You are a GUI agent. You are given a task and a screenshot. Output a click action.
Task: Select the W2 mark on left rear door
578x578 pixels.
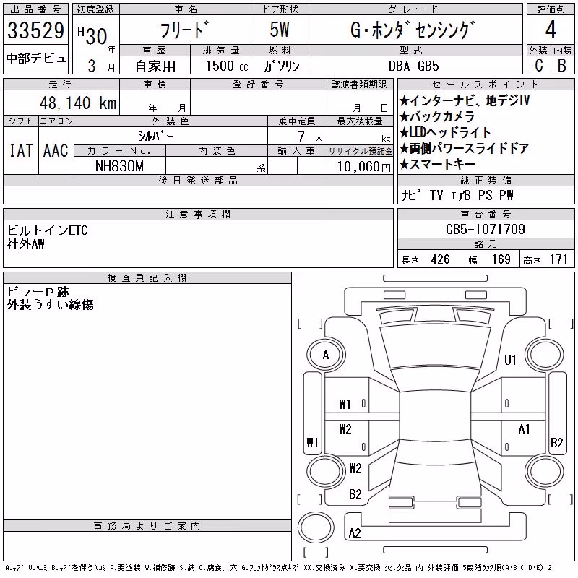345,428
